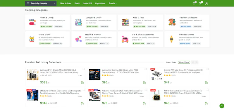Open the Drone & UAV category link
The width and height of the screenshot is (234, 112).
click(44, 34)
